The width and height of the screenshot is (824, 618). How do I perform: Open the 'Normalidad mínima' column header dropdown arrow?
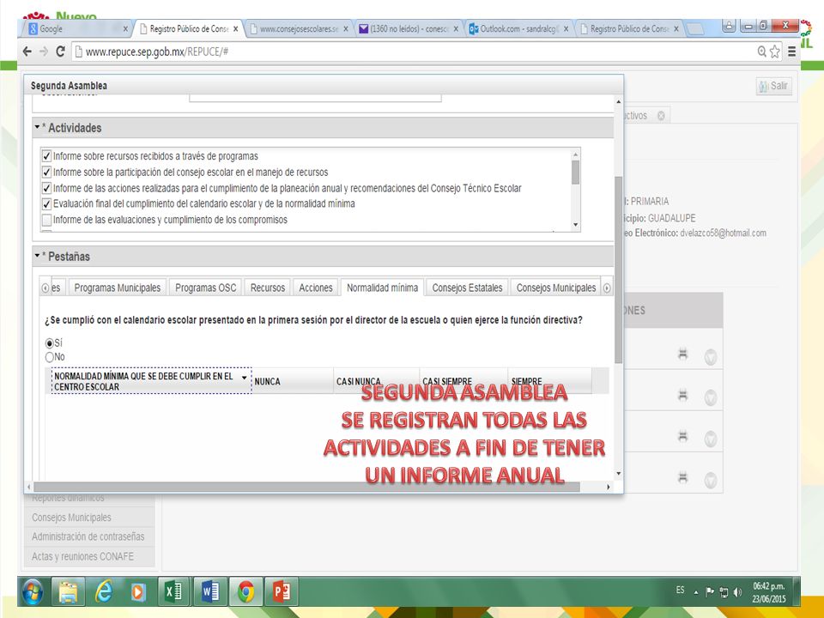[x=245, y=378]
